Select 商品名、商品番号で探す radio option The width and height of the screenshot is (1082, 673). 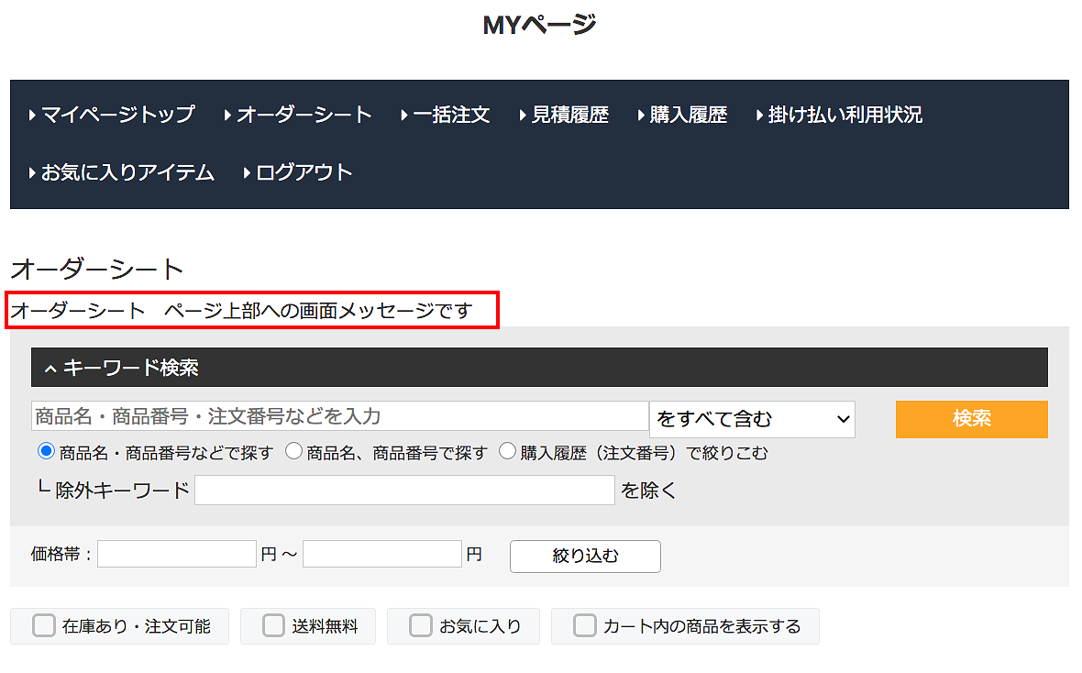(293, 451)
